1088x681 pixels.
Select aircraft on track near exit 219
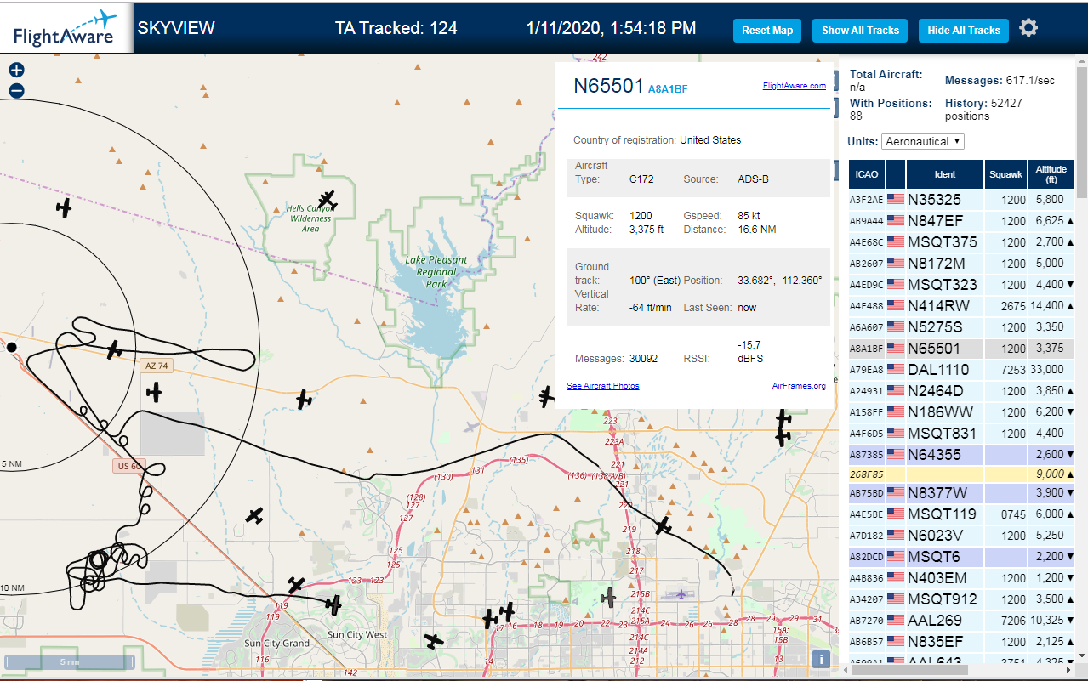click(664, 526)
